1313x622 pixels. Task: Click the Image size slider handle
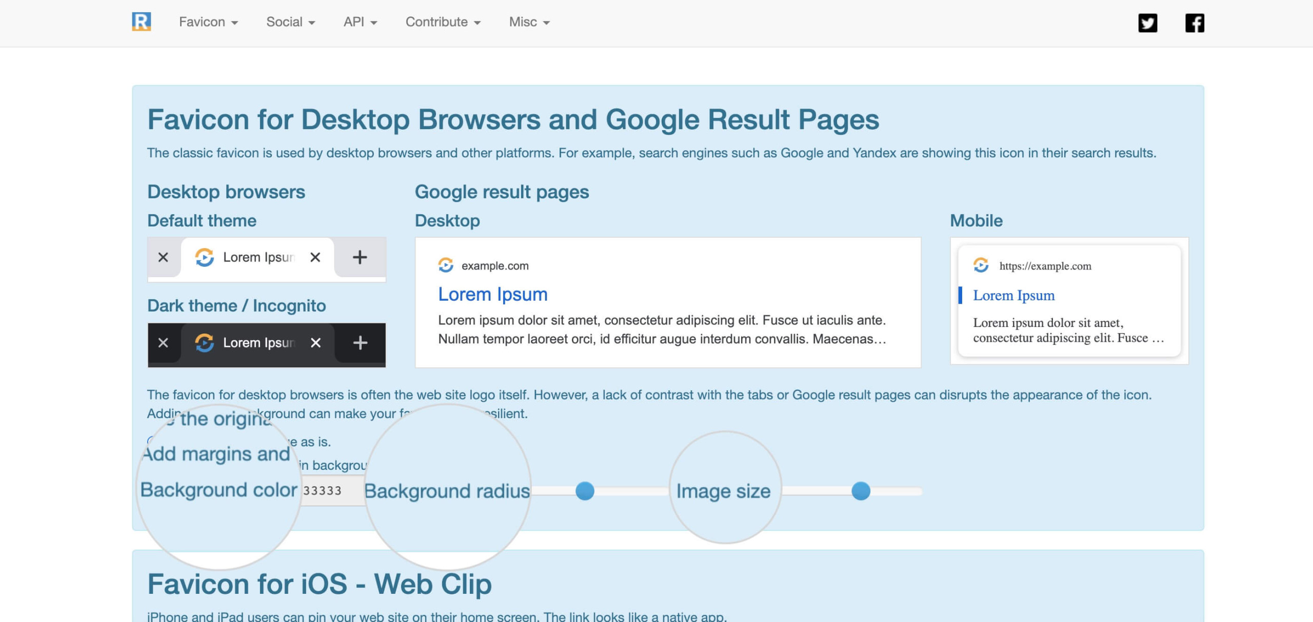(861, 491)
